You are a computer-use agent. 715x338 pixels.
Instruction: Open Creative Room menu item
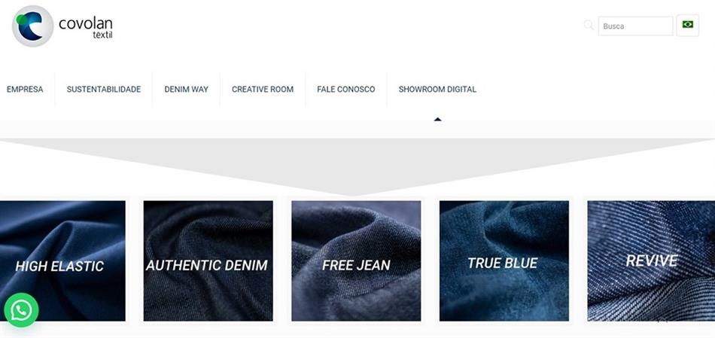tap(262, 90)
